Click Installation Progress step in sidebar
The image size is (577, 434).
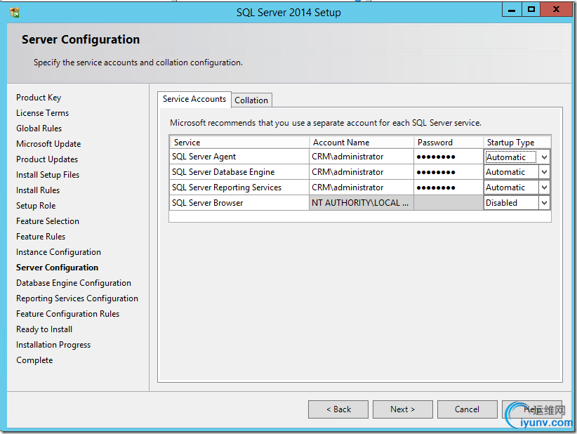point(53,345)
